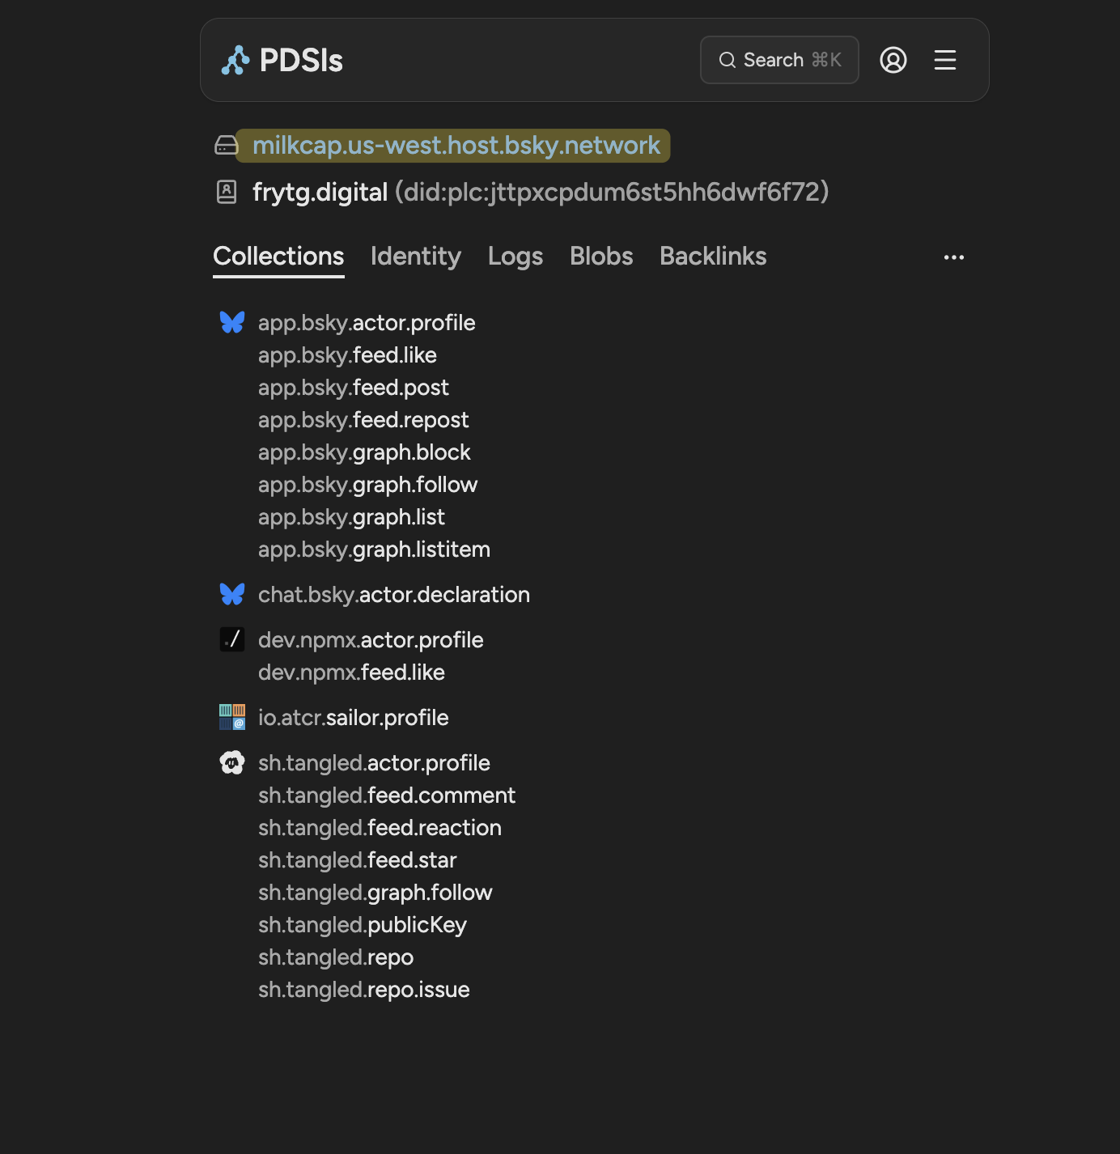Open the dev.npmx.feed.like collection
This screenshot has width=1120, height=1154.
351,672
